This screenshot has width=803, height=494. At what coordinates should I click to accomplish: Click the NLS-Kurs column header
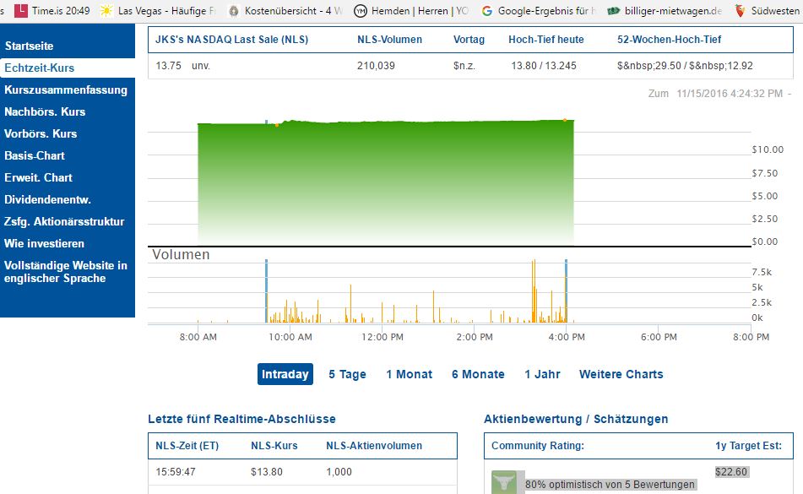[x=274, y=445]
